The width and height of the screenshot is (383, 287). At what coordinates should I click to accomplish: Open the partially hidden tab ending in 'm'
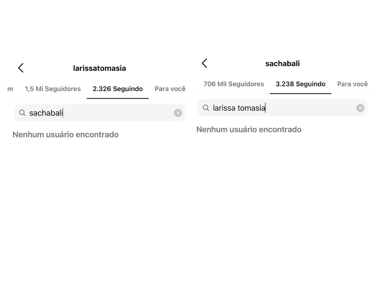(x=10, y=89)
